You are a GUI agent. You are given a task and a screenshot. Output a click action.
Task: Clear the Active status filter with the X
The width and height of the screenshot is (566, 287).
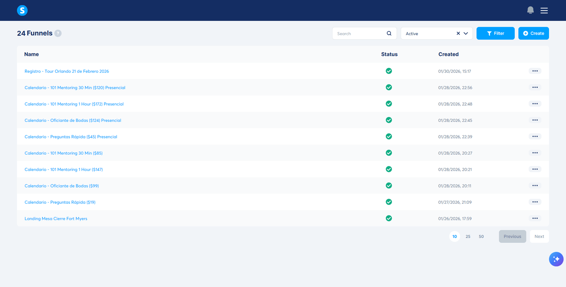coord(458,33)
